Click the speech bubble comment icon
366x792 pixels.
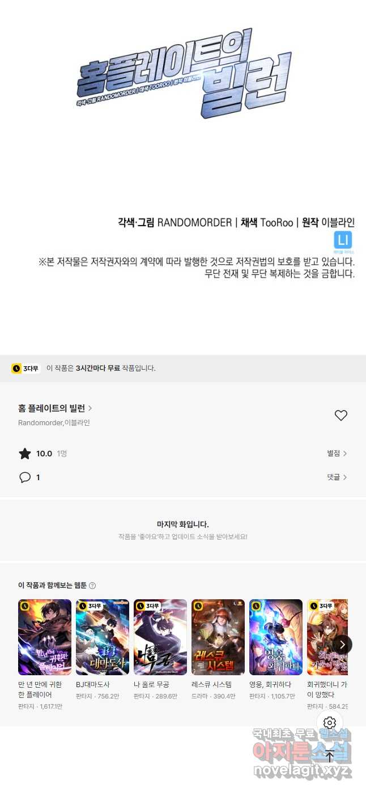25,477
